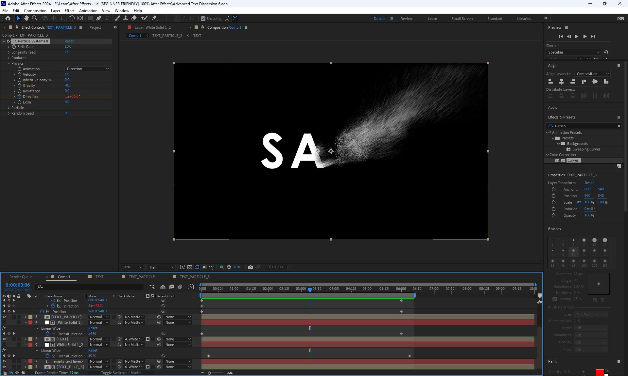Image resolution: width=628 pixels, height=376 pixels.
Task: Select the Horizontal Type tool
Action: (107, 18)
